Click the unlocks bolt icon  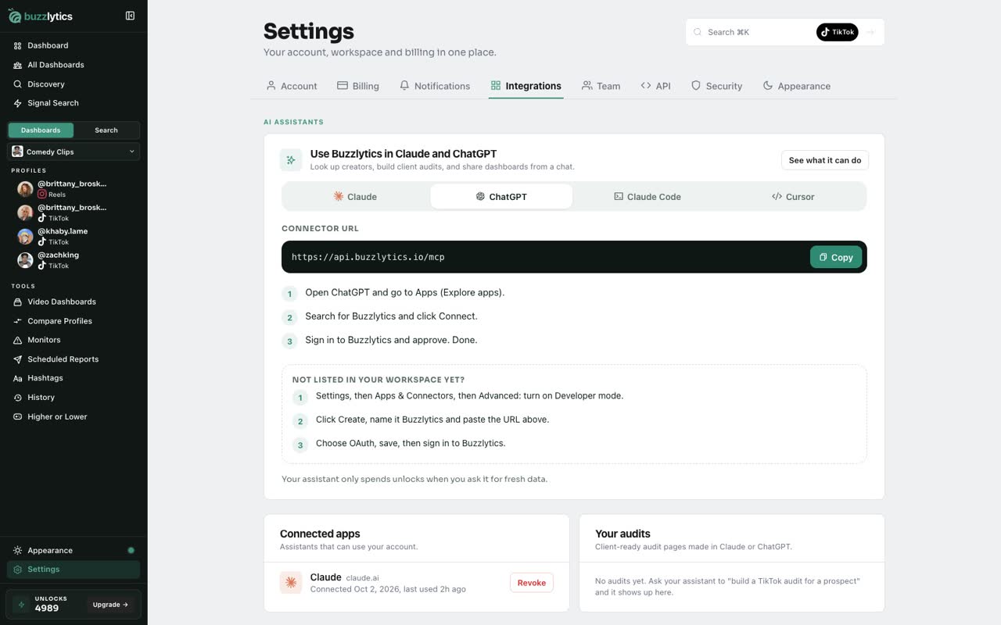21,605
